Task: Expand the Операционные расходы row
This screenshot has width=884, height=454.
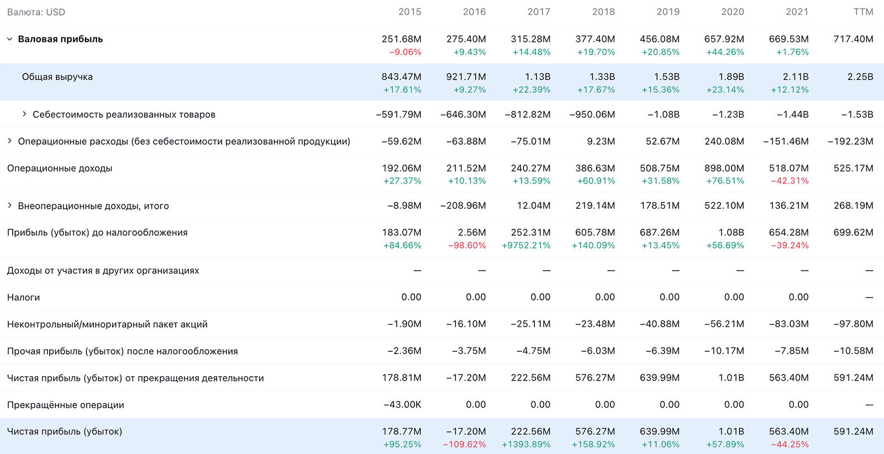Action: 9,141
